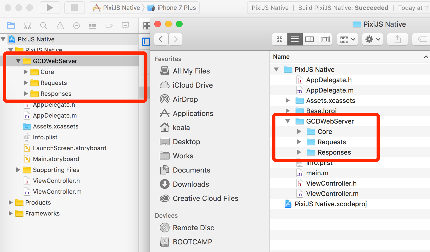
Task: Open All My Files in Finder sidebar
Action: (191, 71)
